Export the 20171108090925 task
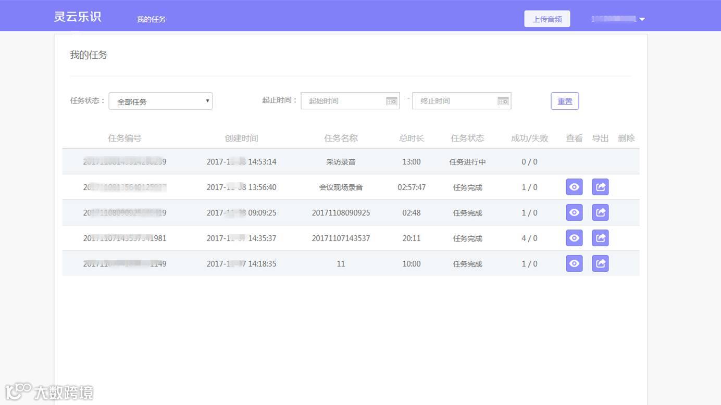 click(600, 212)
